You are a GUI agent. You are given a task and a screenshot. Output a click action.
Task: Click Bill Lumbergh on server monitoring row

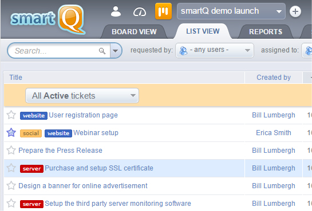coord(274,204)
